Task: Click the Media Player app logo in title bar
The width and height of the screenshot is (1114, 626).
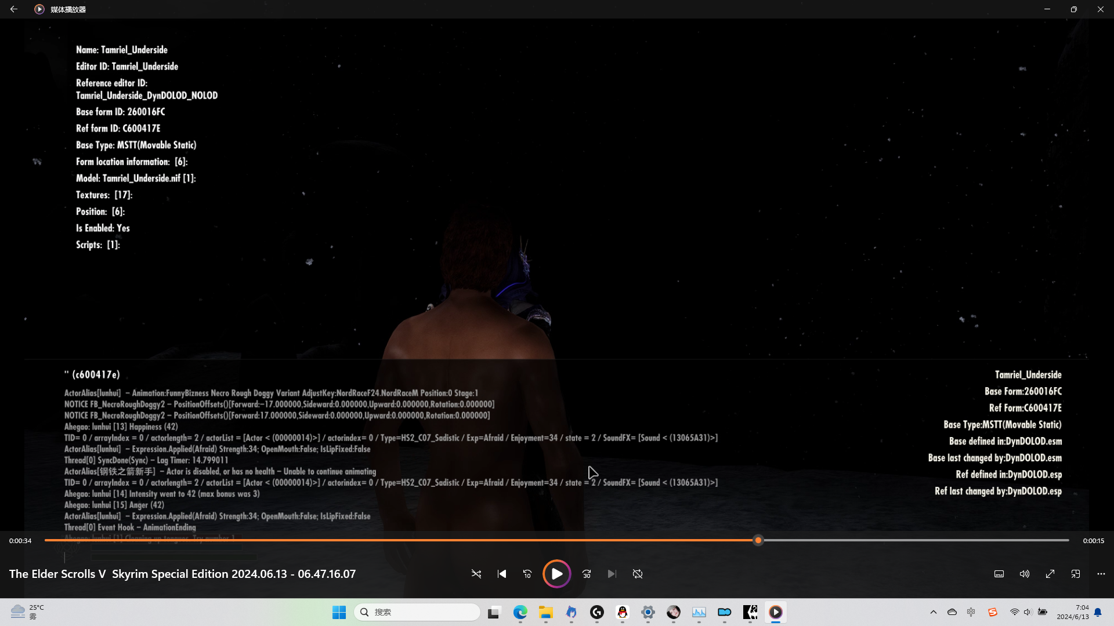Action: pos(39,9)
